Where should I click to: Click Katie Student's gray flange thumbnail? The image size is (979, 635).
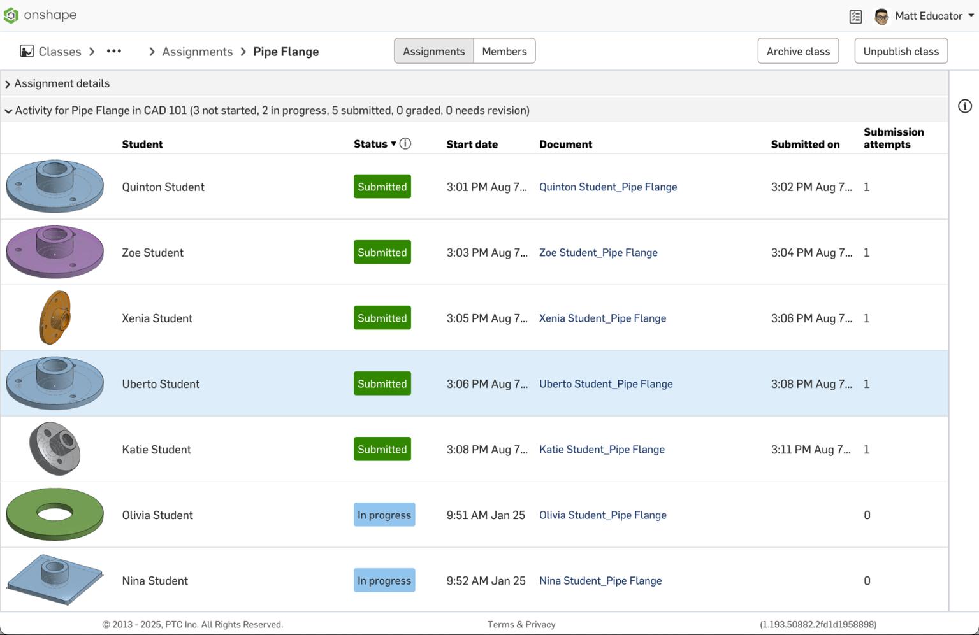click(55, 449)
